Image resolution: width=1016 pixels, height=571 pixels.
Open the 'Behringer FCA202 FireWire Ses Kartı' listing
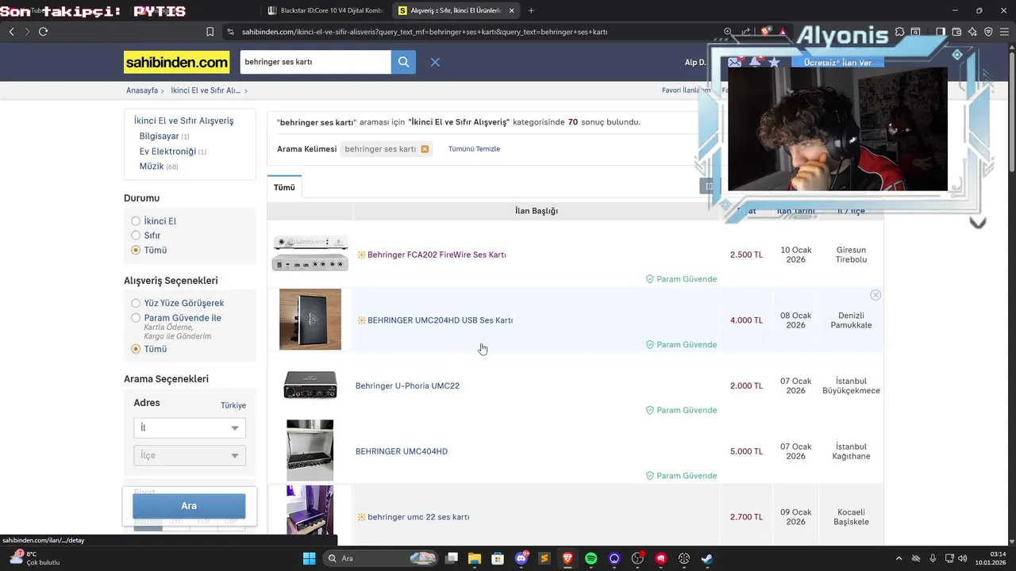(437, 255)
